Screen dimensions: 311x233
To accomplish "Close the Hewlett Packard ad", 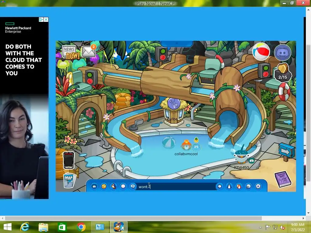I will pyautogui.click(x=46, y=19).
